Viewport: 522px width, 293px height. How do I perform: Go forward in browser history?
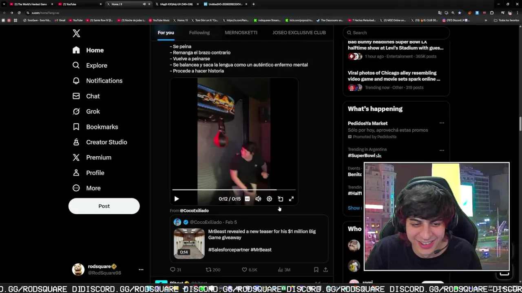11,13
